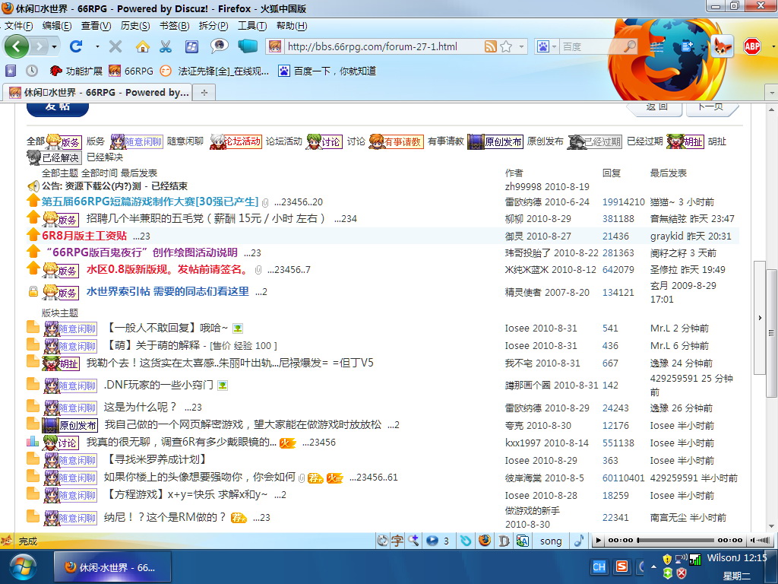Open thread 水区0.8版新版规。发帖前请签名。
Image resolution: width=778 pixels, height=584 pixels.
tap(166, 269)
